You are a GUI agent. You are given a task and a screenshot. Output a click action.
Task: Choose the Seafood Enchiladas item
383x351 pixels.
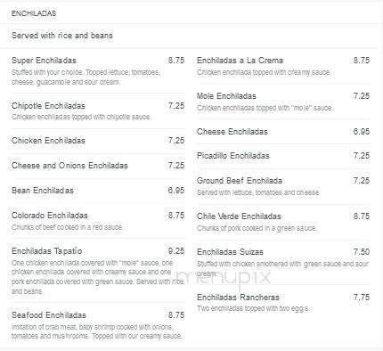pos(49,315)
